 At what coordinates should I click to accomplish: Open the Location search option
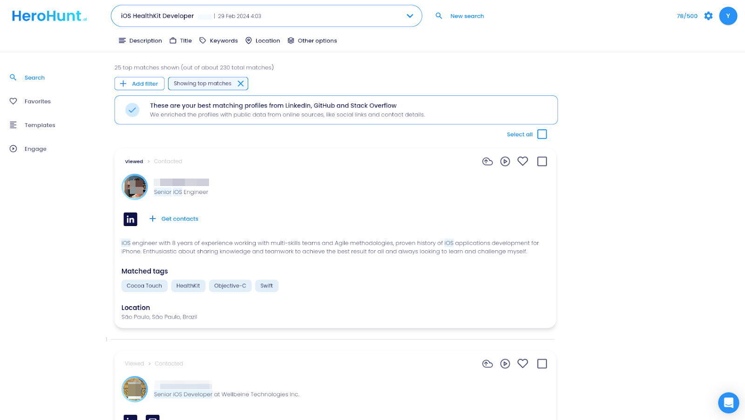click(x=263, y=41)
